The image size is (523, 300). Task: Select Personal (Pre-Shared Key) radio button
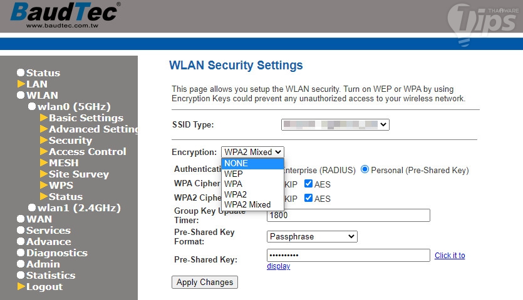click(x=365, y=170)
